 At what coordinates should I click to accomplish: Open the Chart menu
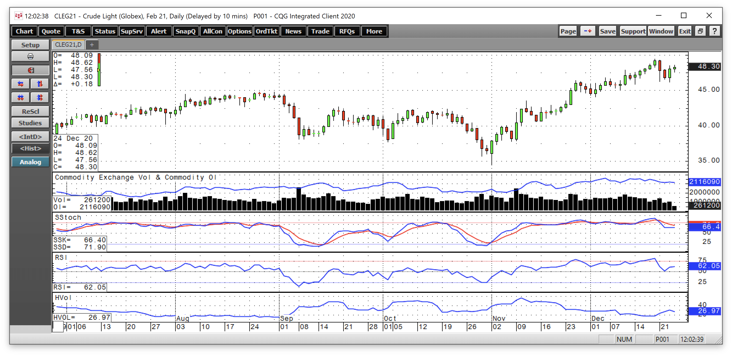24,31
